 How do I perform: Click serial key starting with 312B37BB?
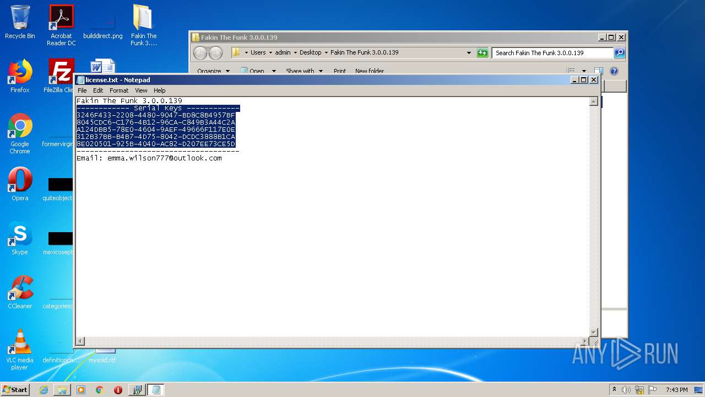tap(156, 137)
